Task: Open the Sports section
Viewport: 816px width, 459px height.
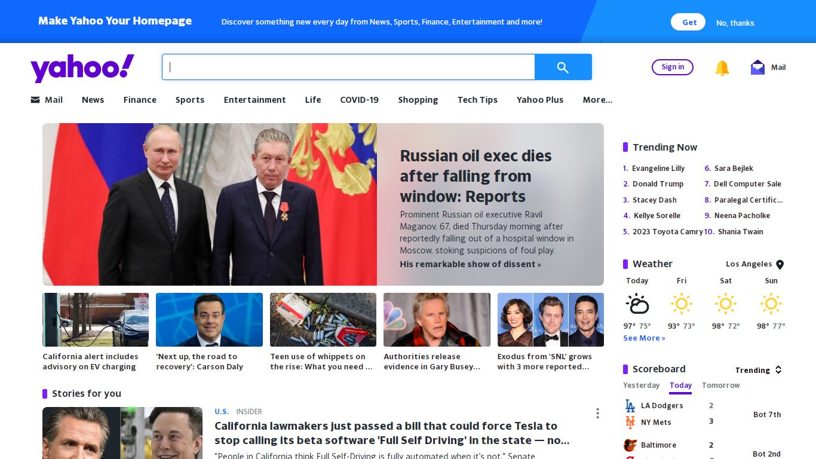Action: click(x=190, y=100)
